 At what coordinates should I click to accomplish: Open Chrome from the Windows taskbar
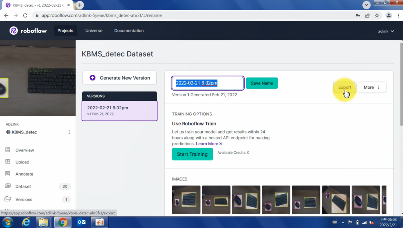click(x=63, y=222)
